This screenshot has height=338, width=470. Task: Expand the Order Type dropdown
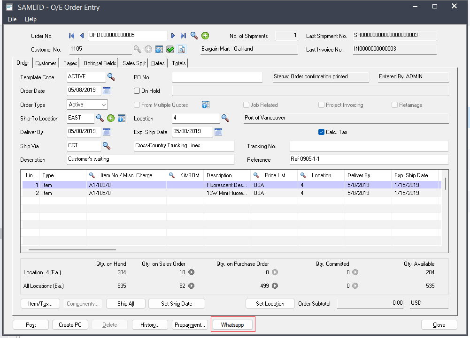point(104,105)
